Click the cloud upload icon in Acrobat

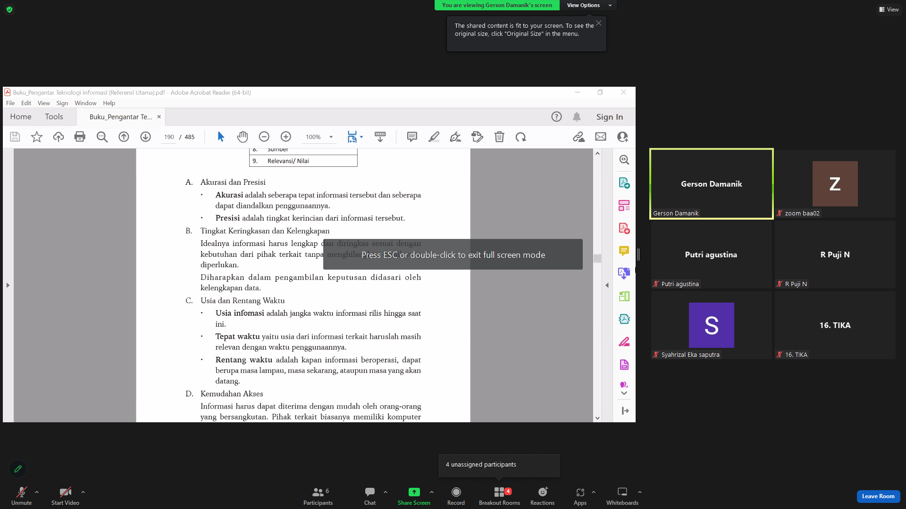59,137
